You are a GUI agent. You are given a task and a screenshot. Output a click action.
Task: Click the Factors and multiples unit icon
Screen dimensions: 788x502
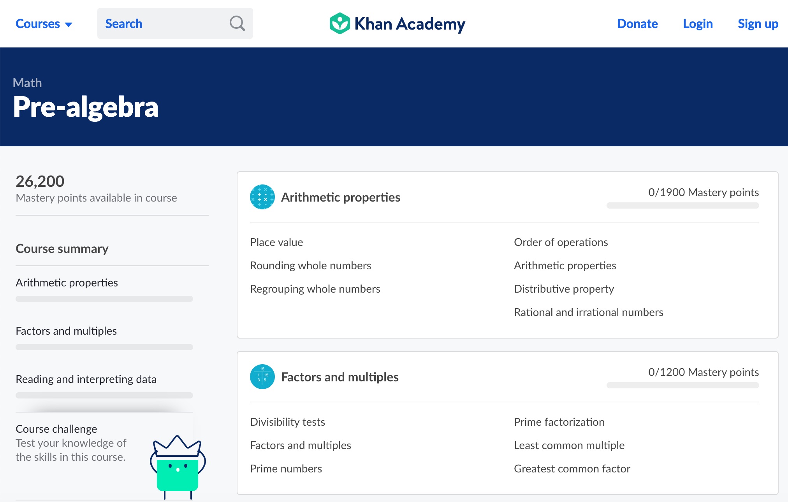point(262,377)
